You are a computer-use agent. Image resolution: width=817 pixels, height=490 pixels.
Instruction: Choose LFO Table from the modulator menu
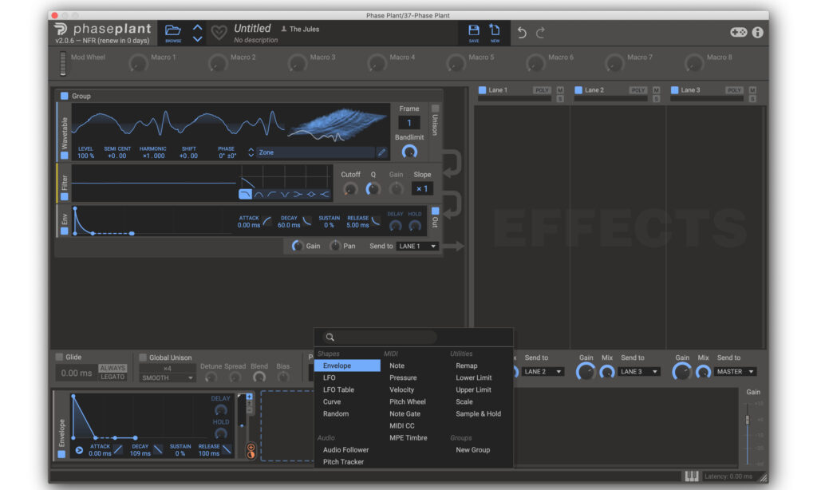[338, 390]
